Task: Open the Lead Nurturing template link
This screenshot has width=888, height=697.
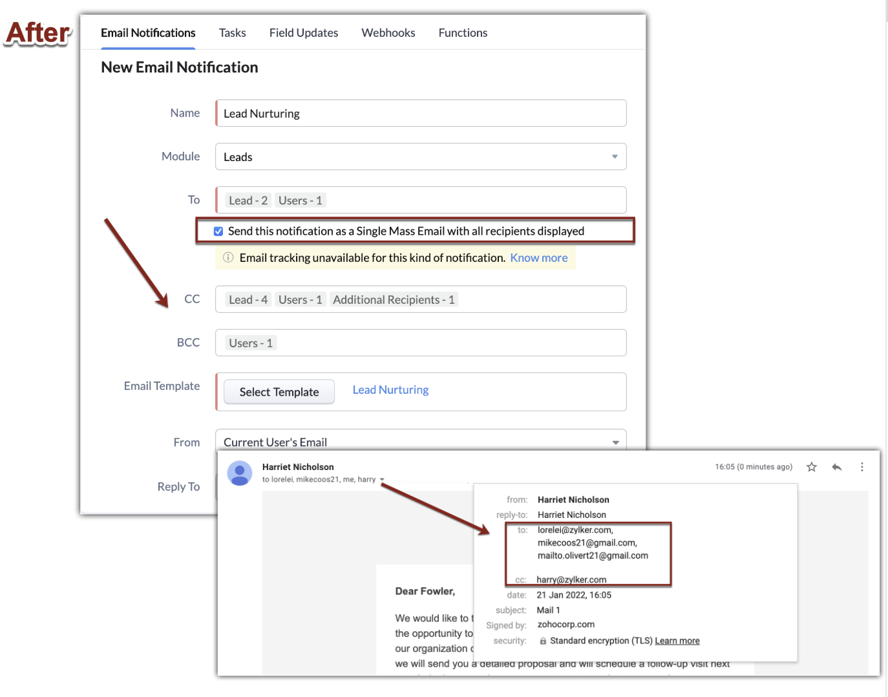Action: [x=390, y=390]
